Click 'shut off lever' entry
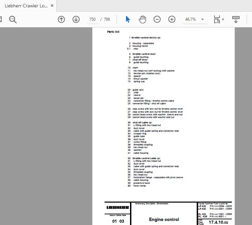Screen dimensions: 252x225 click(x=140, y=60)
